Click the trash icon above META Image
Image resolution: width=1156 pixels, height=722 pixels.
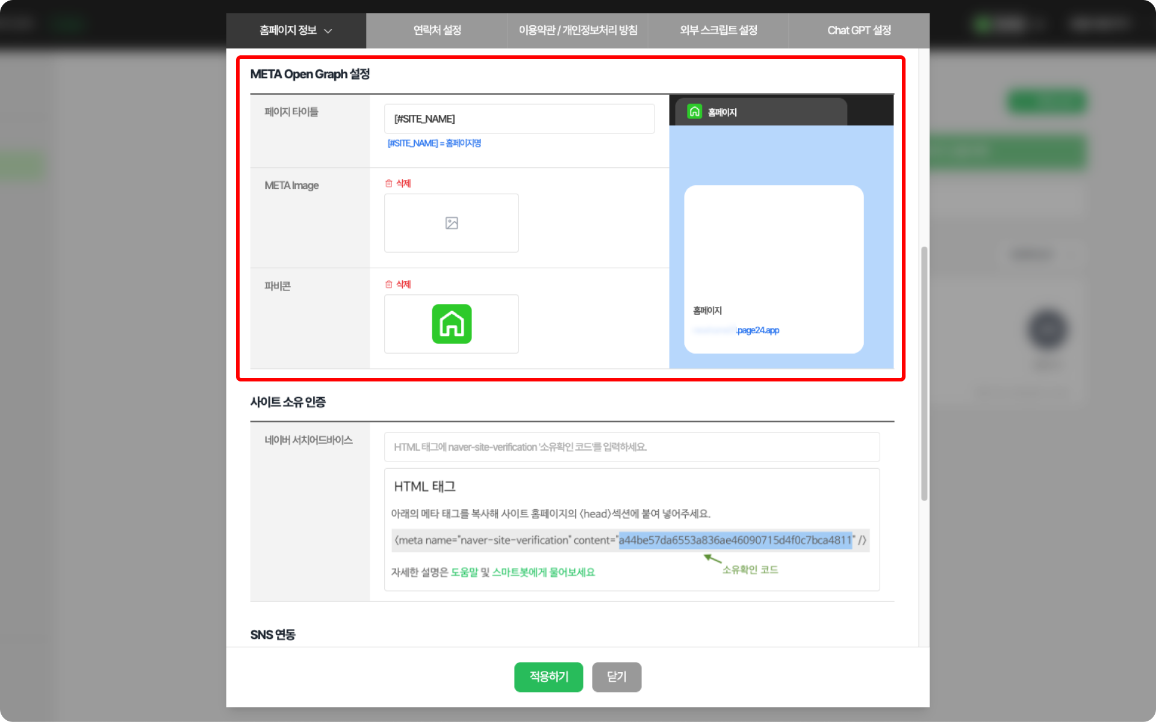(389, 184)
